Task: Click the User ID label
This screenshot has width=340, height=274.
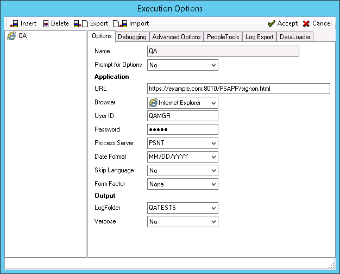Action: point(104,116)
